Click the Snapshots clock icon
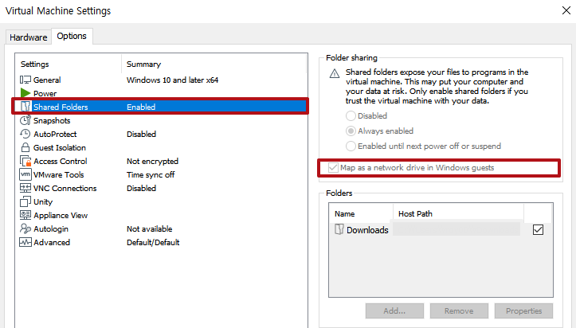Screen dimensions: 576x328 (25, 120)
